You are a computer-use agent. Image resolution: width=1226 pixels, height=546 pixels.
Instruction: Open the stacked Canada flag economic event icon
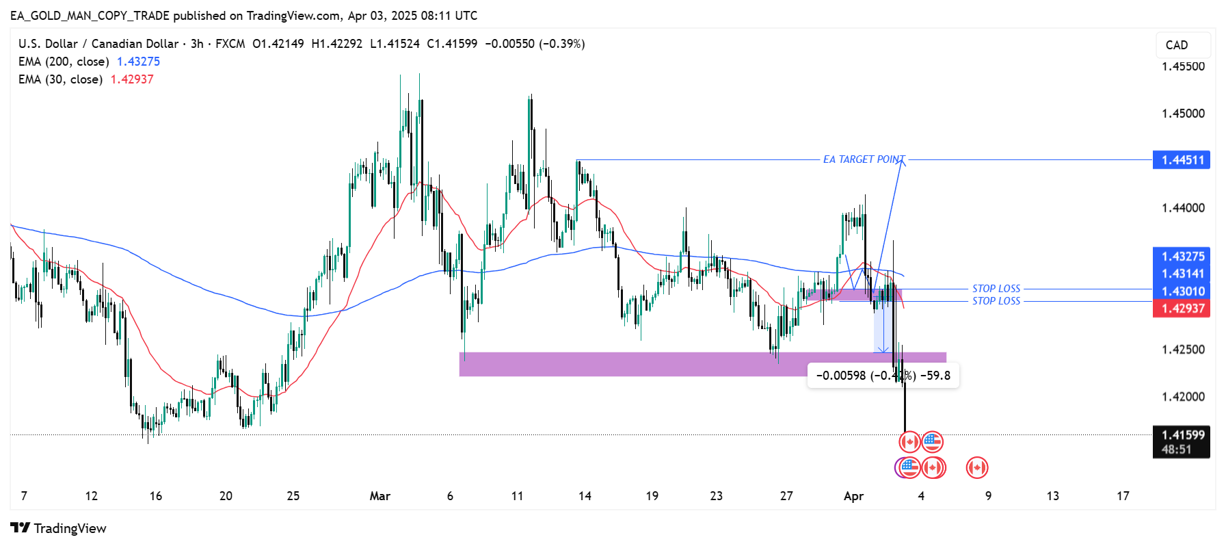click(x=933, y=467)
